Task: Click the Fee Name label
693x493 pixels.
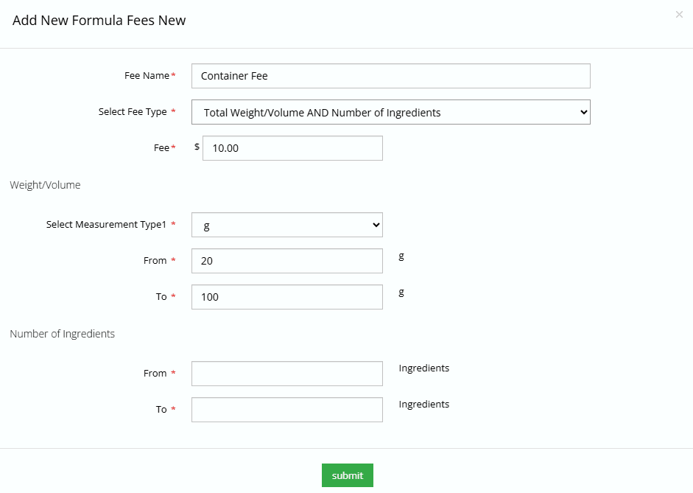Action: [x=147, y=76]
